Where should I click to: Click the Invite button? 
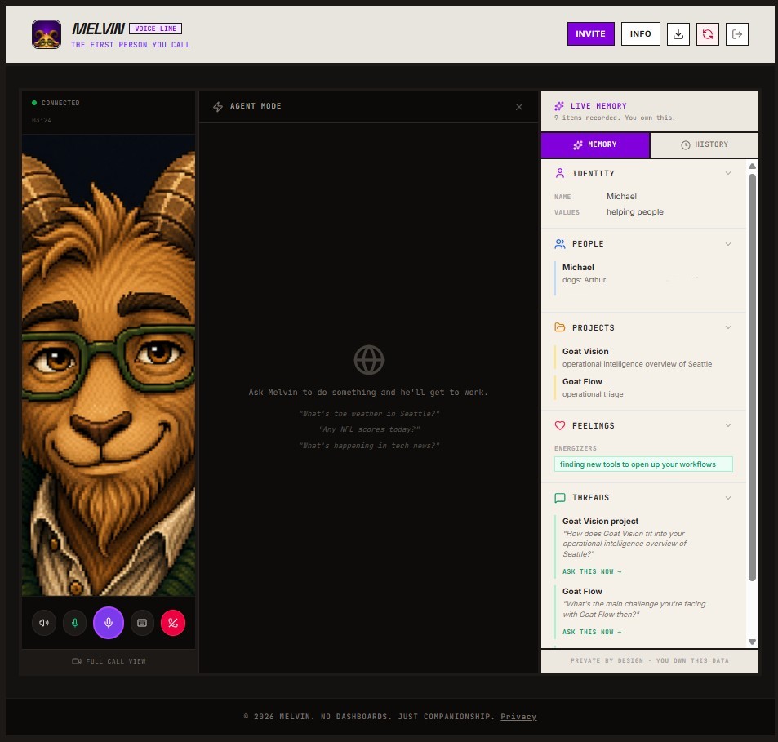590,34
